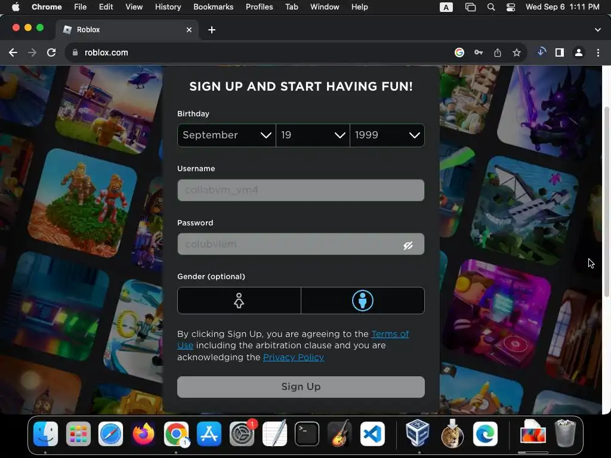
Task: Click the Password input field
Action: [x=301, y=244]
